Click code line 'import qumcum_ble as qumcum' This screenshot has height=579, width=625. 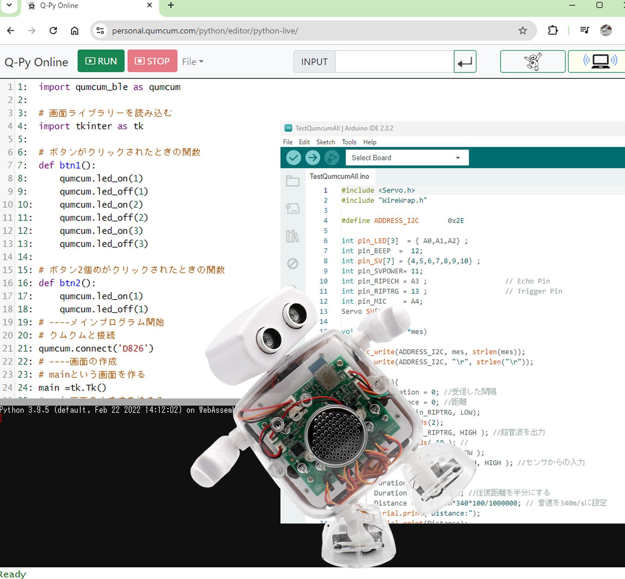tap(109, 87)
